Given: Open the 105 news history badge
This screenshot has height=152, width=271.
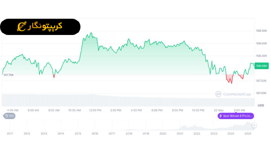Looking at the screenshot, I should 9,116.
